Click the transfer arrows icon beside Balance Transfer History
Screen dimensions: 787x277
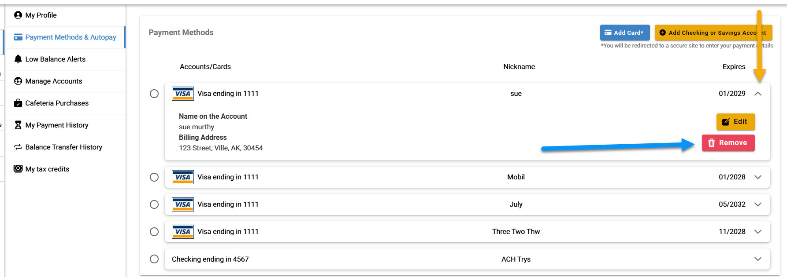point(18,147)
